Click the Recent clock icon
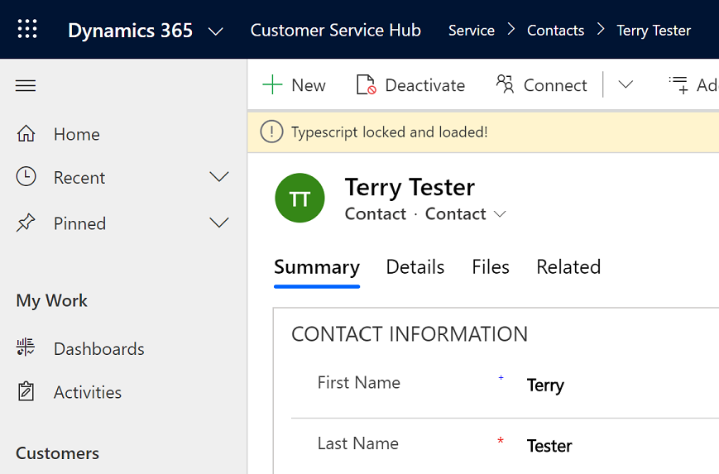Viewport: 719px width, 474px height. (26, 177)
